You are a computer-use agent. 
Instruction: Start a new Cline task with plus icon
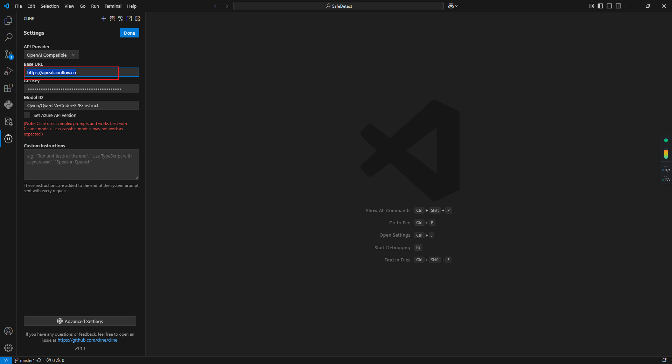click(x=104, y=19)
